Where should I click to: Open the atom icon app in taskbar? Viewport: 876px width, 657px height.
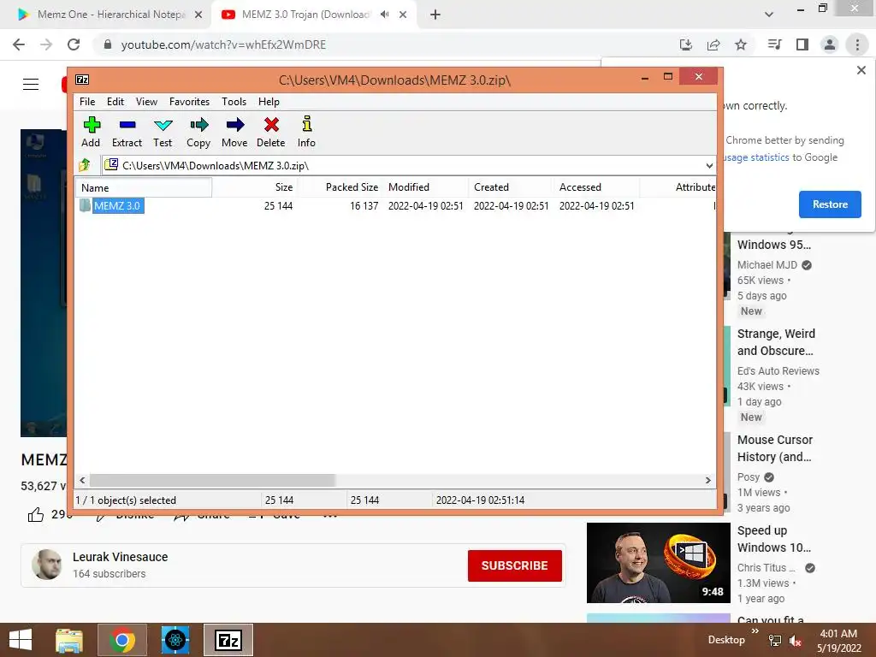(x=175, y=640)
